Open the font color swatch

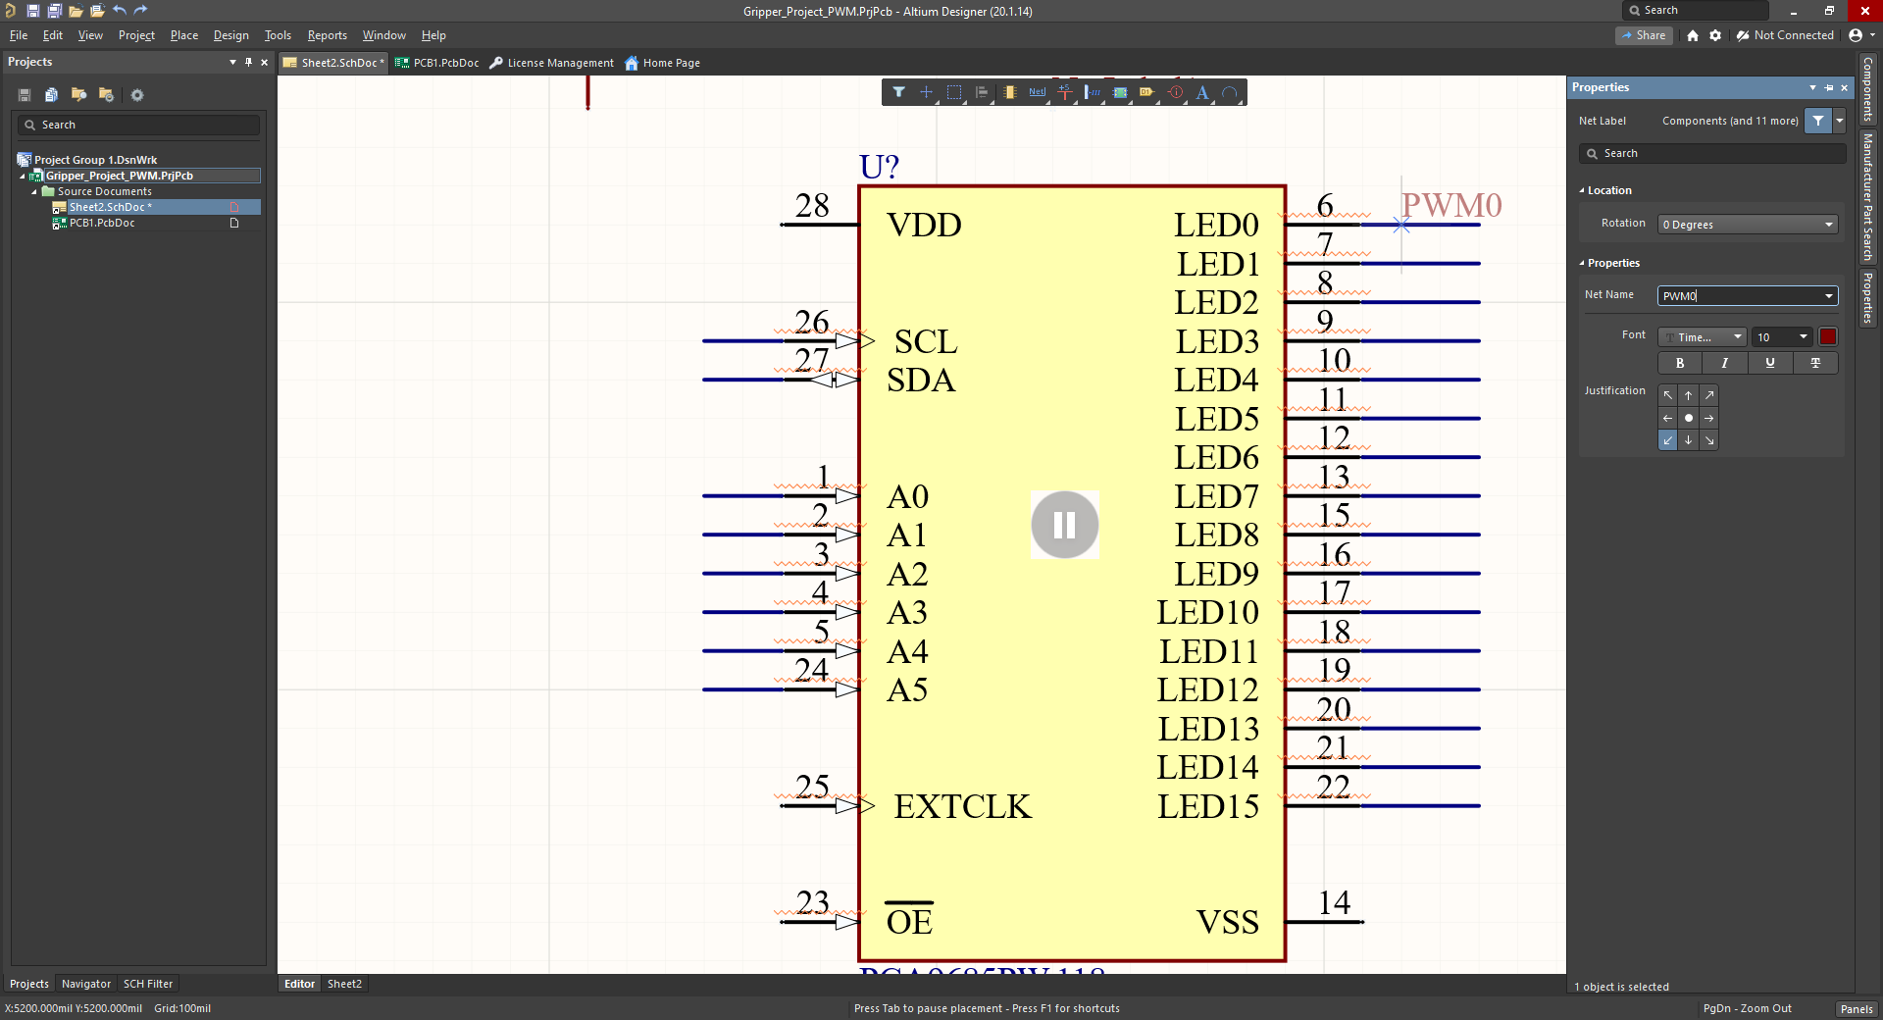click(1828, 337)
